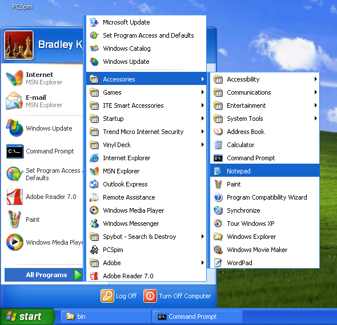
Task: Expand the Communications submenu
Action: (264, 92)
